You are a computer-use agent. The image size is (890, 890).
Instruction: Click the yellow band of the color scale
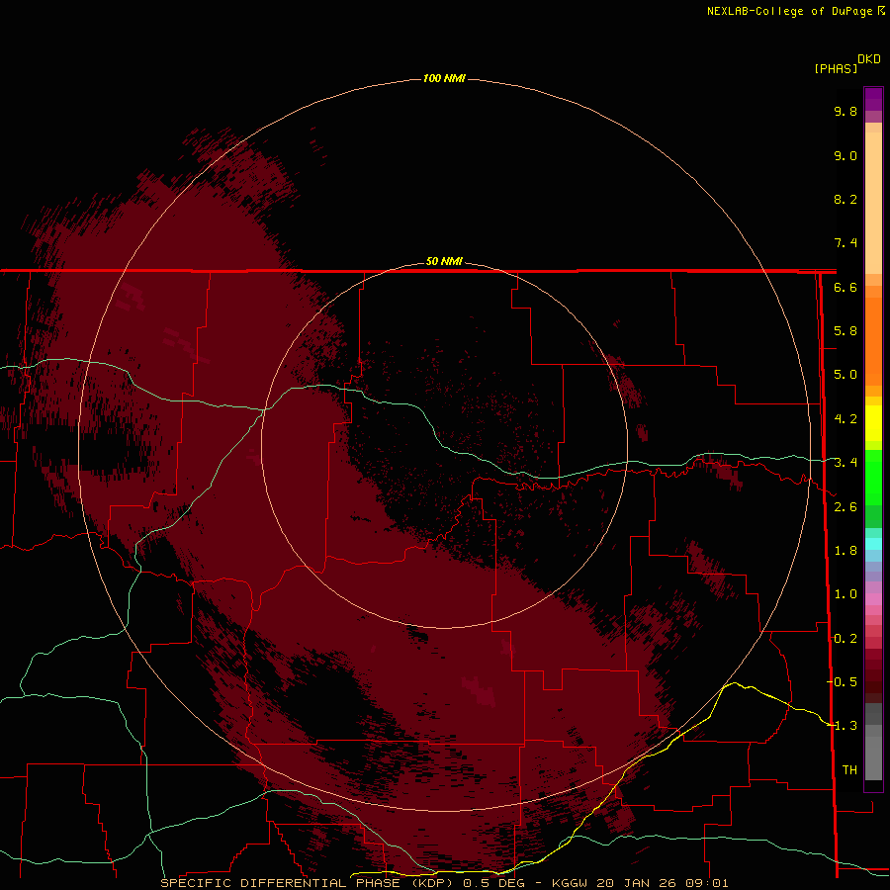873,423
